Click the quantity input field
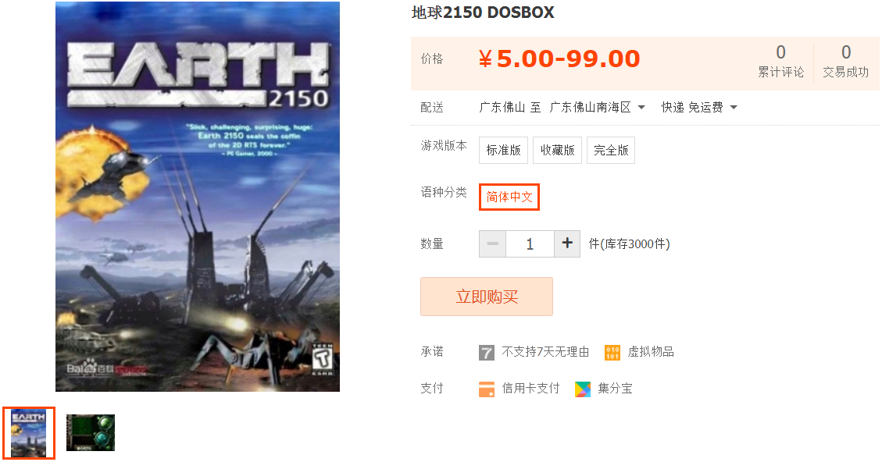 point(530,243)
